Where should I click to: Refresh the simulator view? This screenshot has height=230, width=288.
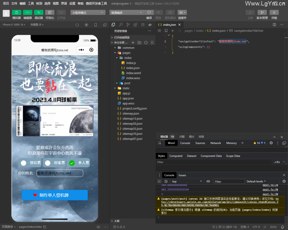point(77,25)
